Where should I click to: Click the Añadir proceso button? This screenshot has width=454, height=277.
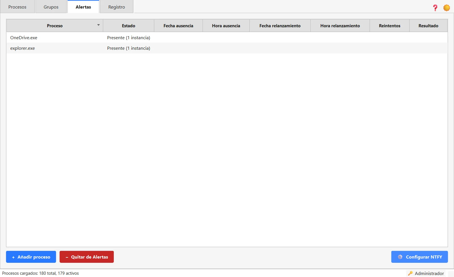click(x=31, y=257)
